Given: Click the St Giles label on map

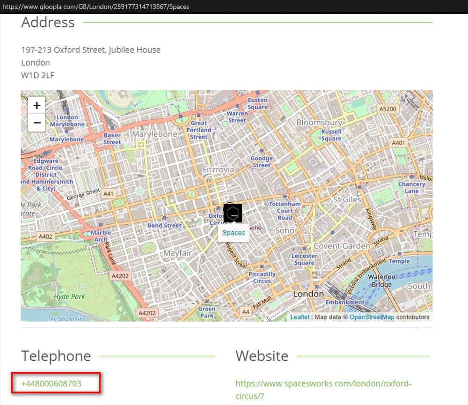Looking at the screenshot, I should (347, 199).
